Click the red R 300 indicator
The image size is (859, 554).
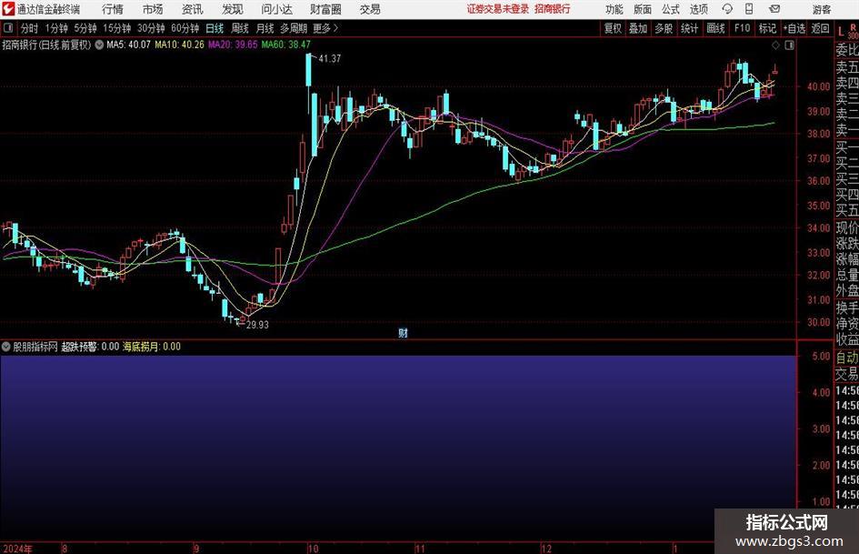pyautogui.click(x=853, y=31)
